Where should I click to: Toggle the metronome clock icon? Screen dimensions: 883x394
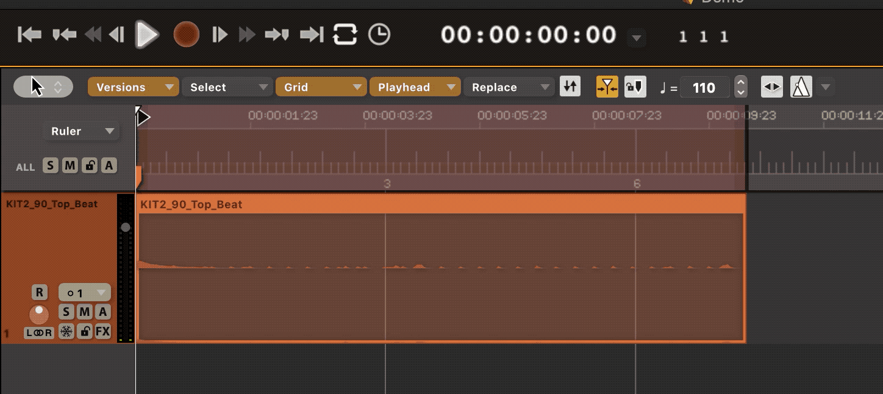pos(379,35)
